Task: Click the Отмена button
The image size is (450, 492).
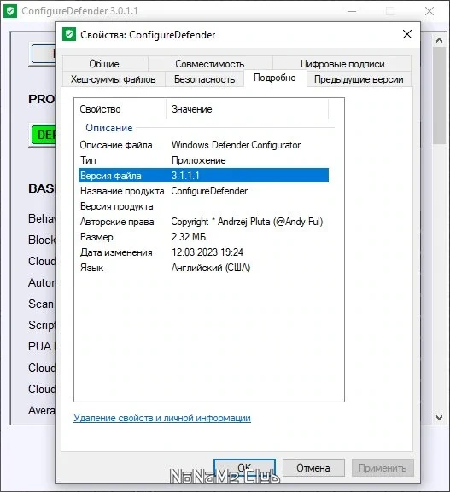Action: (x=313, y=468)
